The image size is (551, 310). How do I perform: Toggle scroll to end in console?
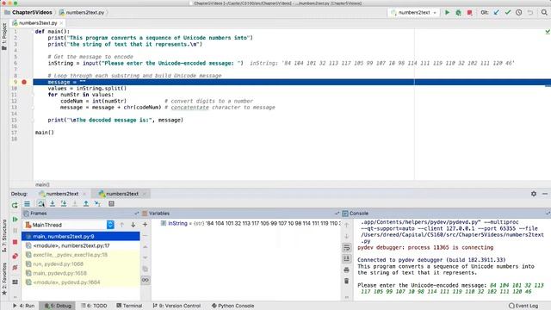[x=346, y=258]
